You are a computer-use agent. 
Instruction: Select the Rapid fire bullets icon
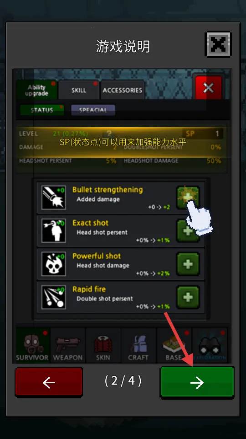(54, 297)
